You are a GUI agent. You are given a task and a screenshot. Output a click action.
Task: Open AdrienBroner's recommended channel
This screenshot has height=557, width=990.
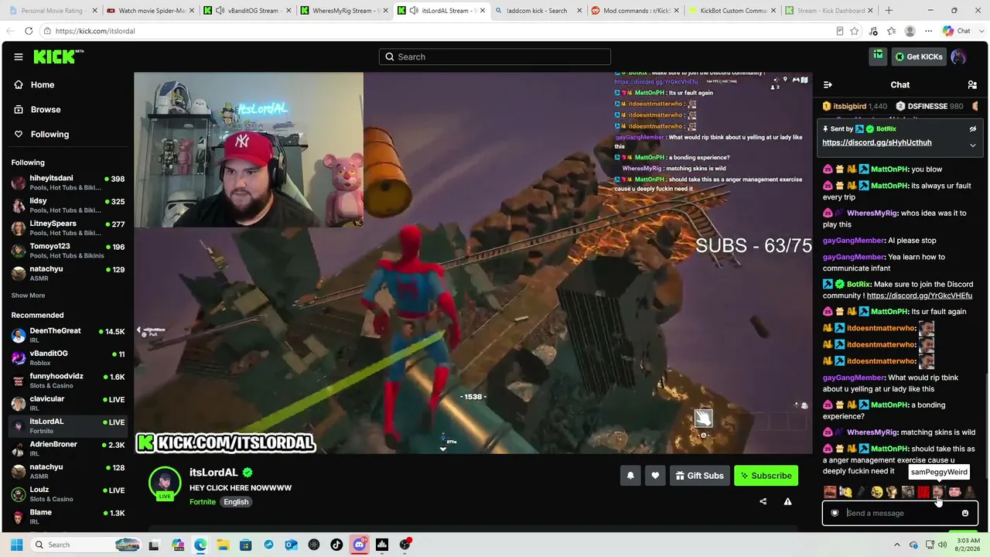pos(68,449)
